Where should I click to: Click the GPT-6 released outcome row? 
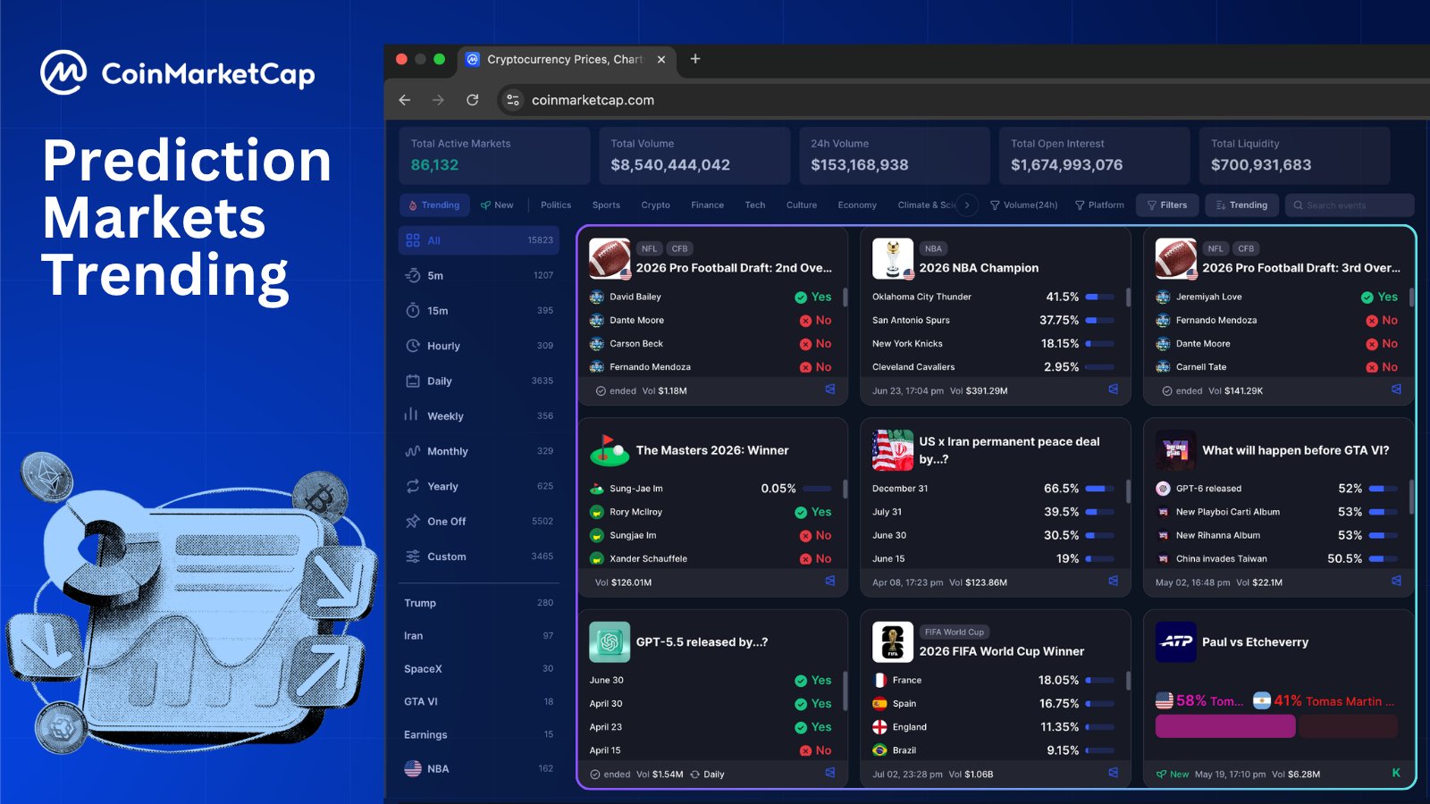(1276, 489)
